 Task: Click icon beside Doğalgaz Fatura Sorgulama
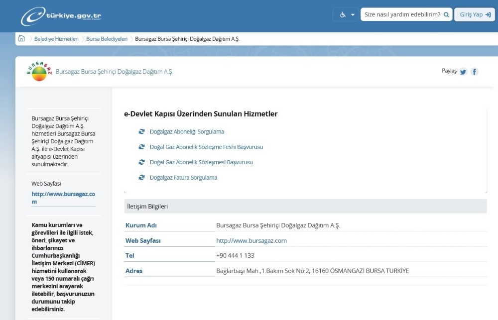pos(142,178)
